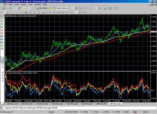
Task: Switch to the EURUSDm,Daily chart tab
Action: point(27,104)
